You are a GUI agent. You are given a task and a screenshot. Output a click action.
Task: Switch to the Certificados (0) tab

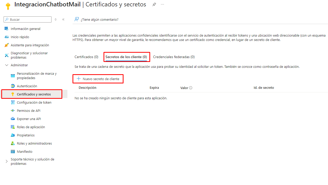coord(86,57)
